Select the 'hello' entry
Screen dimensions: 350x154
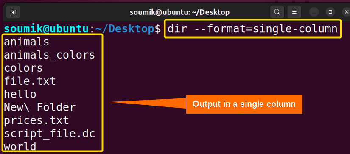20,94
